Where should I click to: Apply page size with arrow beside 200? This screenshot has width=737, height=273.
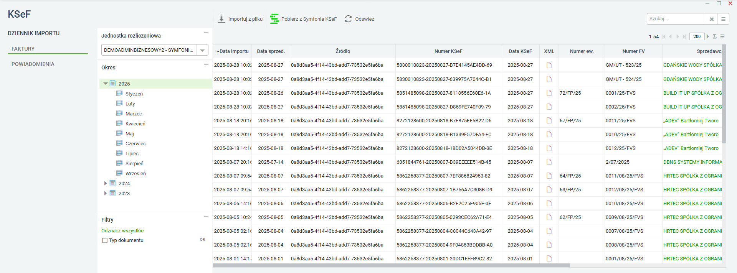[x=708, y=36]
